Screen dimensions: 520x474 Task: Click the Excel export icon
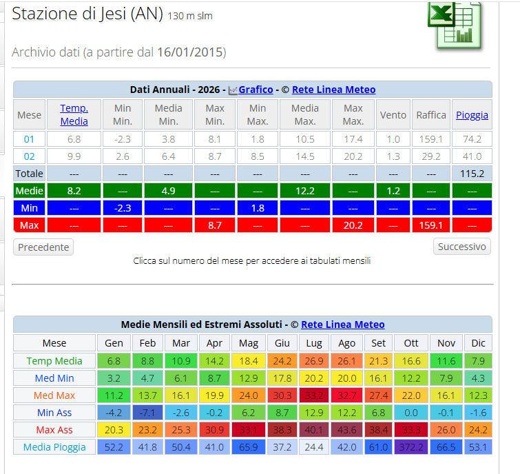point(455,25)
